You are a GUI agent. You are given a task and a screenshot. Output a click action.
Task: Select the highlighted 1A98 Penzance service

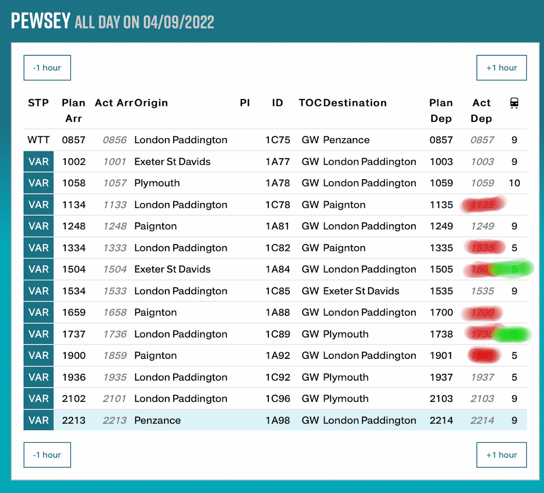click(277, 420)
